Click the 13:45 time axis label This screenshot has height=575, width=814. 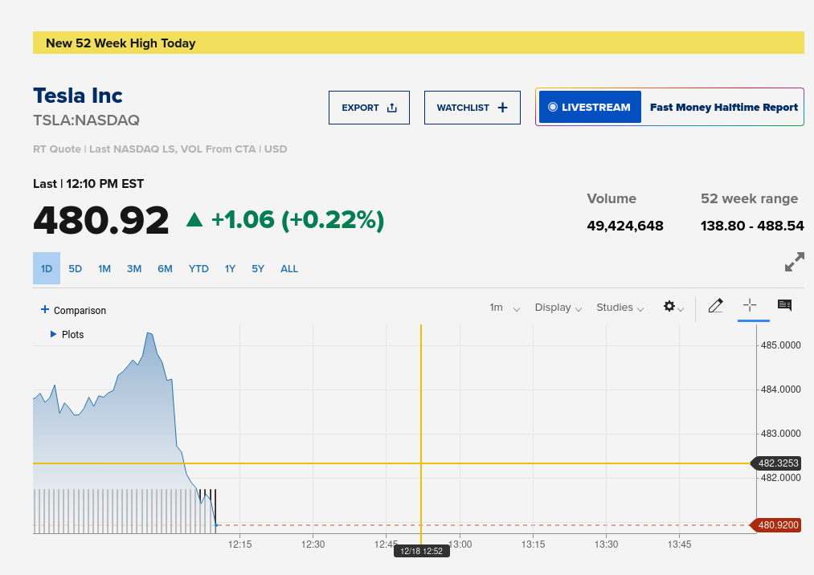(680, 544)
